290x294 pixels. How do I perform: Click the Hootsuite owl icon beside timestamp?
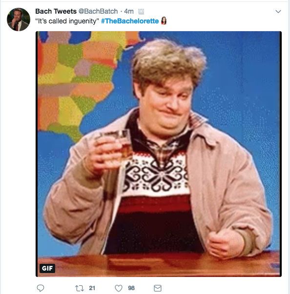(x=141, y=12)
